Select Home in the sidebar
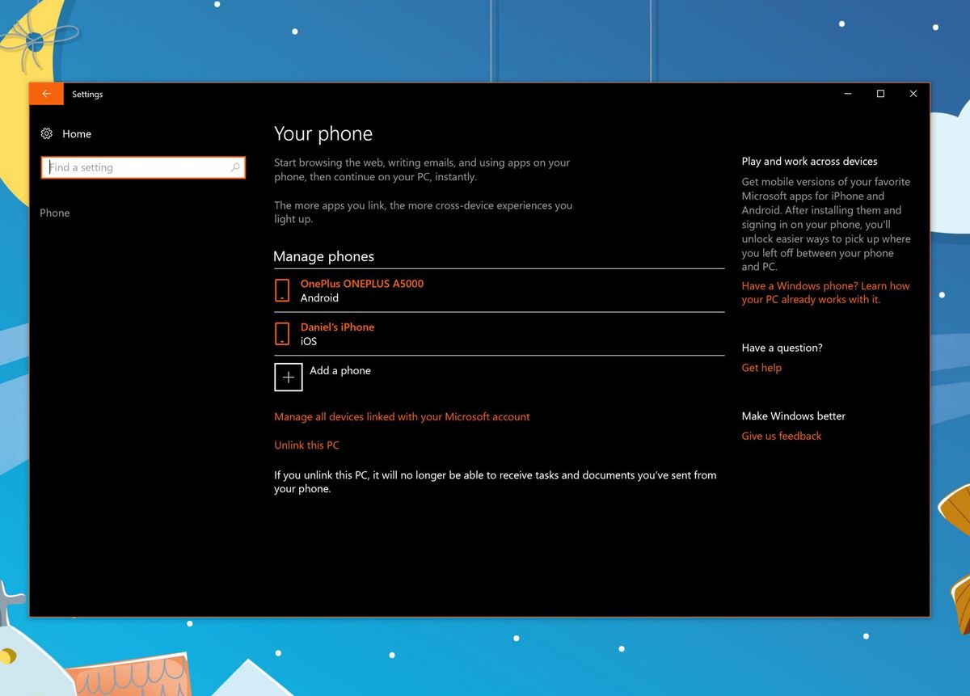The height and width of the screenshot is (696, 970). 77,133
